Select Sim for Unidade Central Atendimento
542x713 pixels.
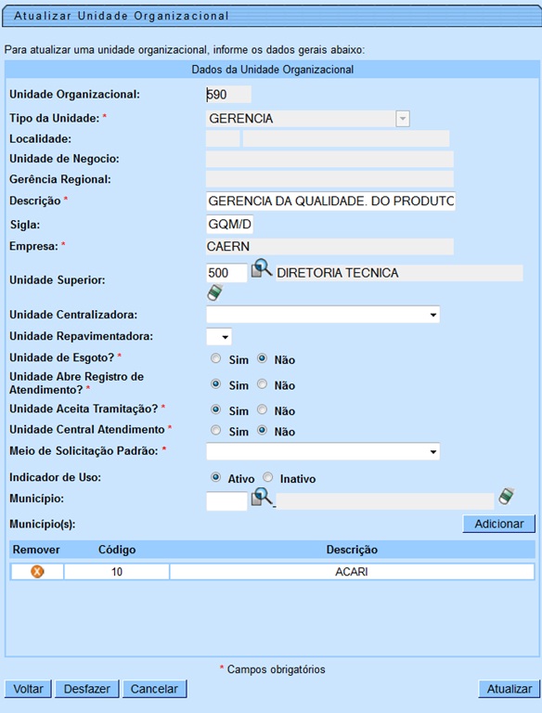(215, 430)
